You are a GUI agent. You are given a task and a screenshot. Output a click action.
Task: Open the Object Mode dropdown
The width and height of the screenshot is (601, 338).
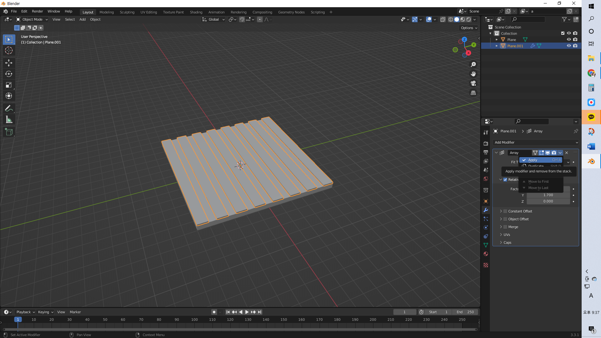point(32,19)
